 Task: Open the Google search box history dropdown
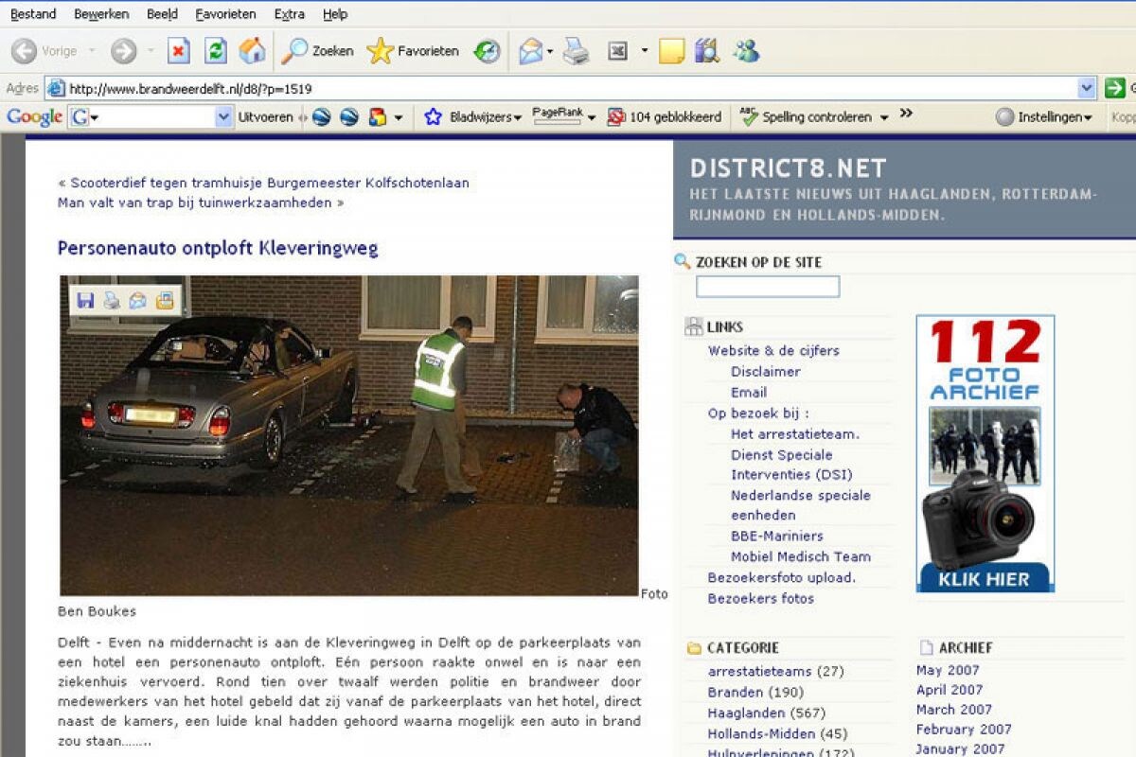click(223, 117)
